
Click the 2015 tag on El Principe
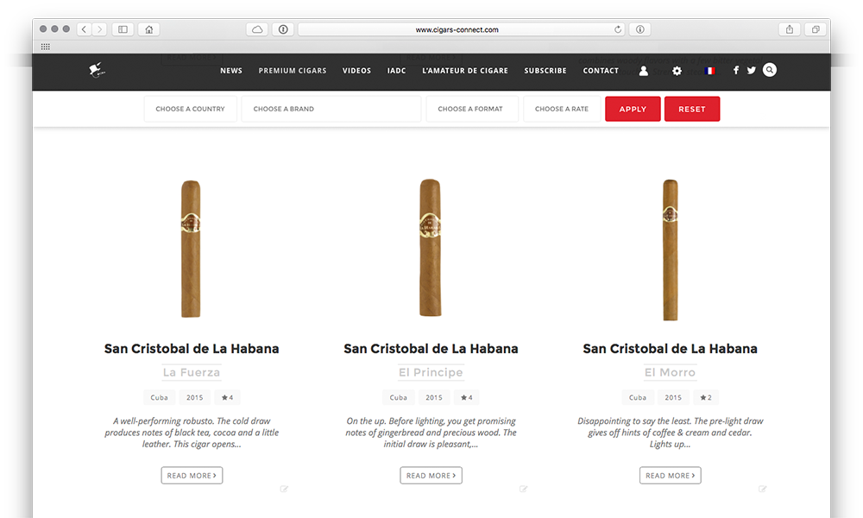(434, 397)
